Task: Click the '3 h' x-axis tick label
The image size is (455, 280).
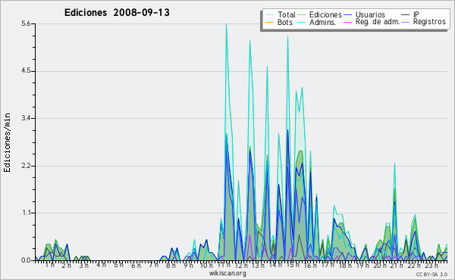Action: pyautogui.click(x=84, y=265)
